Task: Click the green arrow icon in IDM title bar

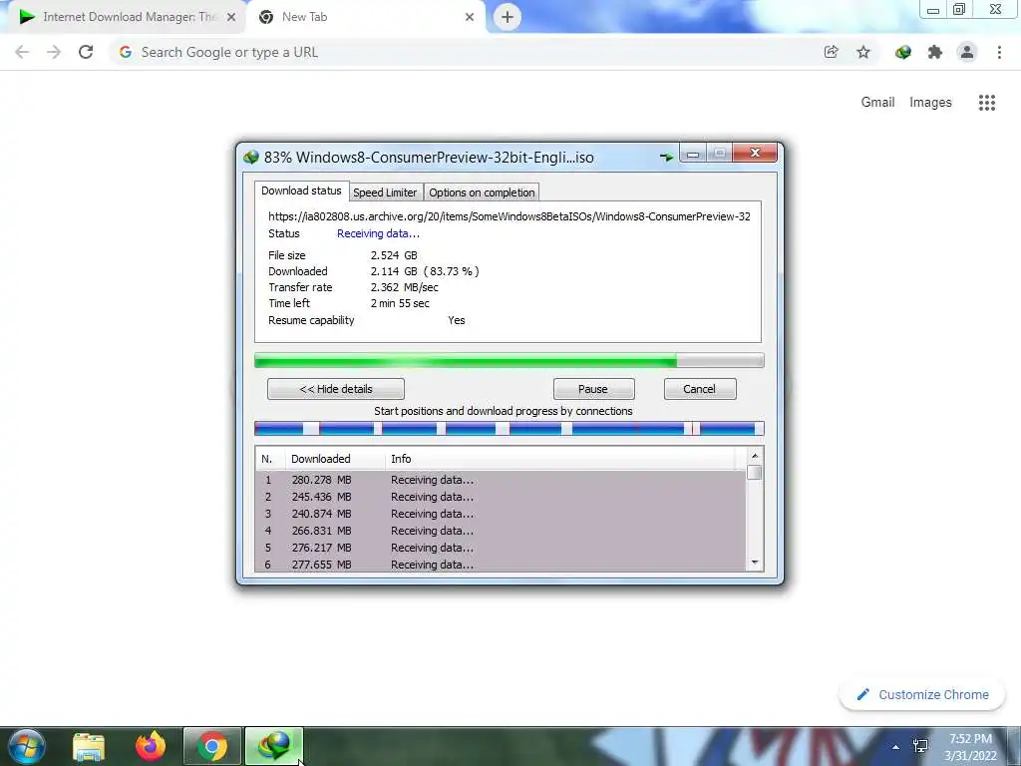Action: [x=666, y=157]
